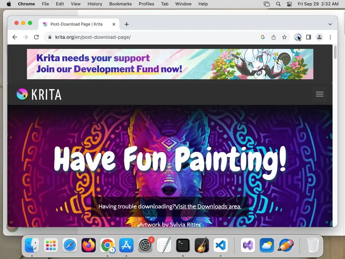The image size is (345, 259).
Task: Open the File menu
Action: pyautogui.click(x=45, y=4)
